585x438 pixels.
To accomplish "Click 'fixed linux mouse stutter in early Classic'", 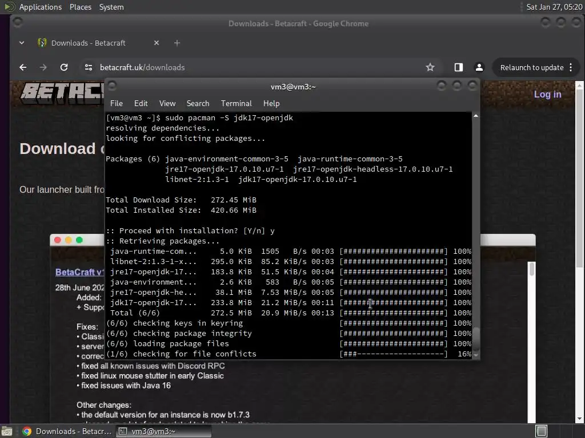I will pos(152,376).
